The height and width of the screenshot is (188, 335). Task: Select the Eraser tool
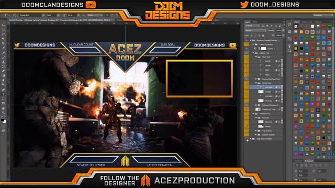(3, 71)
